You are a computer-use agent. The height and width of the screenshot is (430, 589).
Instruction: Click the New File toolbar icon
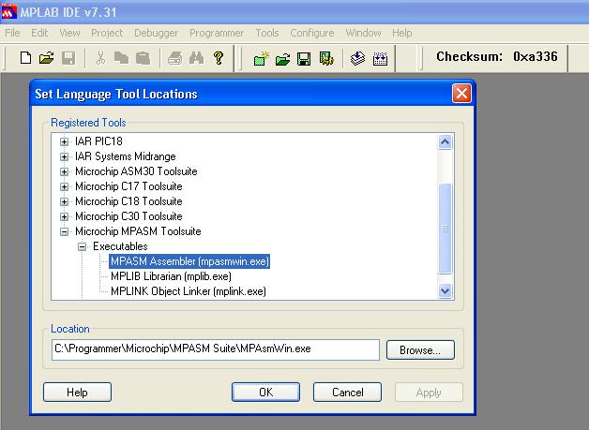click(25, 58)
